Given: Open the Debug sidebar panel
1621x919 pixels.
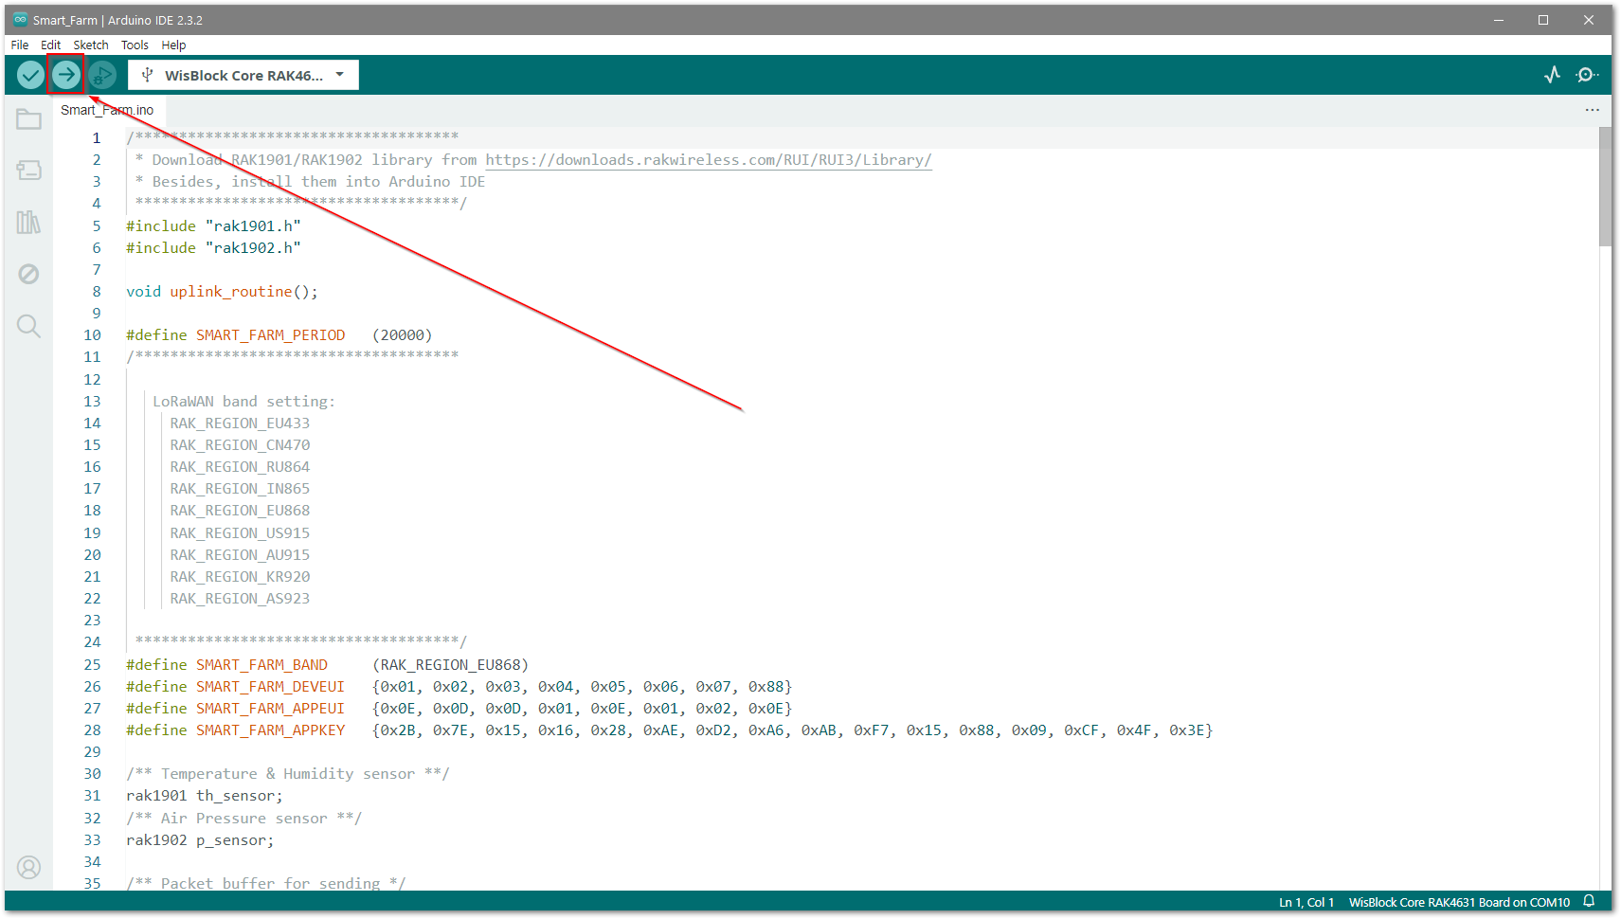Looking at the screenshot, I should pyautogui.click(x=29, y=274).
